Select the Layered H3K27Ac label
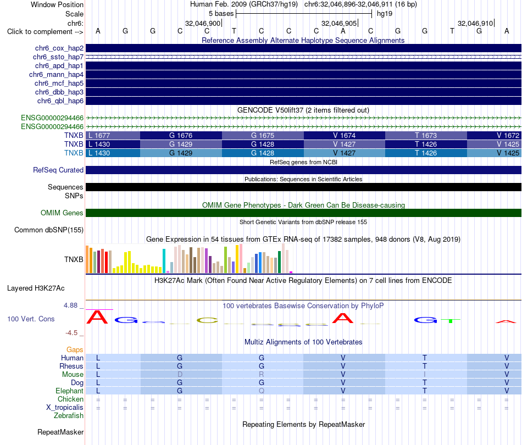522x445 pixels. point(36,288)
